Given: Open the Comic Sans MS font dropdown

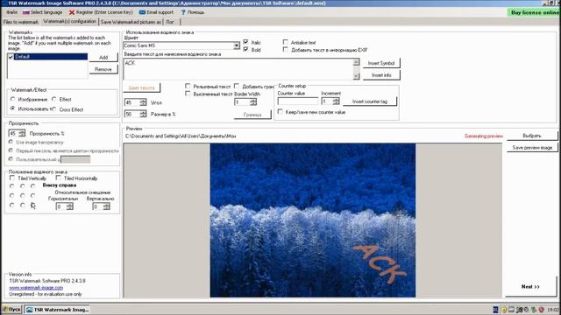Looking at the screenshot, I should click(237, 45).
